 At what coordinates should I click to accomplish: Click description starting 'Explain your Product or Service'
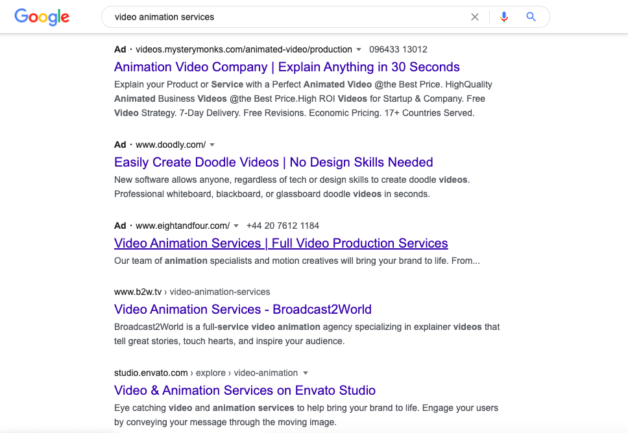[x=303, y=99]
